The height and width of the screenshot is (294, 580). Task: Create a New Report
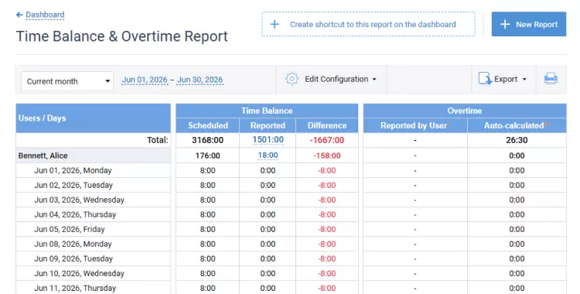[529, 24]
